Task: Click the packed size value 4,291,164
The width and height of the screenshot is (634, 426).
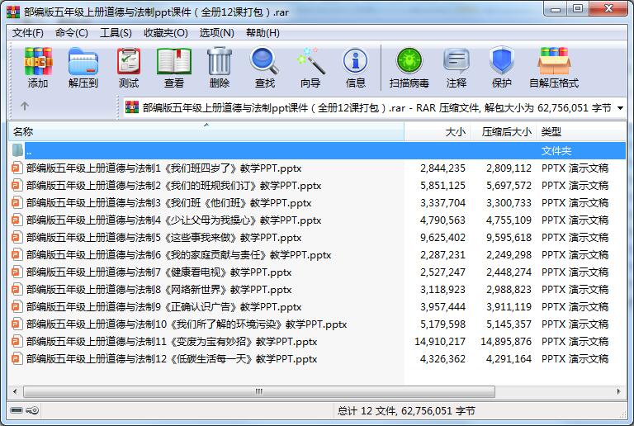Action: pyautogui.click(x=509, y=359)
